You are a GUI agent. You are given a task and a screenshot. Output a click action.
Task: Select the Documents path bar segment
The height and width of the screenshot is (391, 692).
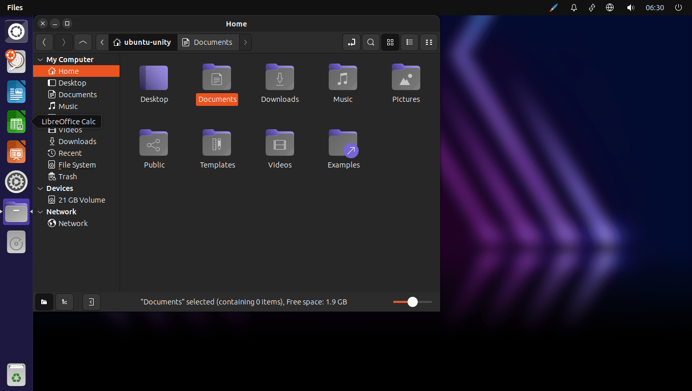click(x=208, y=42)
